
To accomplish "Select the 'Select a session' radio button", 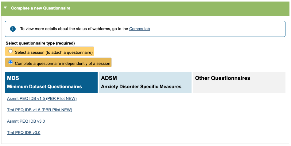I will (10, 51).
